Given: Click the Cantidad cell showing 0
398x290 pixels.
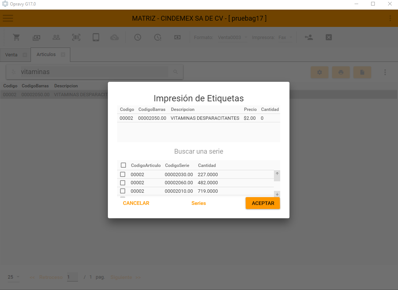Looking at the screenshot, I should (262, 118).
